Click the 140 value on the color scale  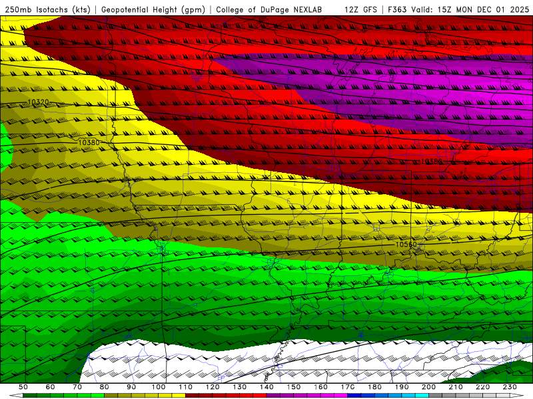pyautogui.click(x=266, y=387)
